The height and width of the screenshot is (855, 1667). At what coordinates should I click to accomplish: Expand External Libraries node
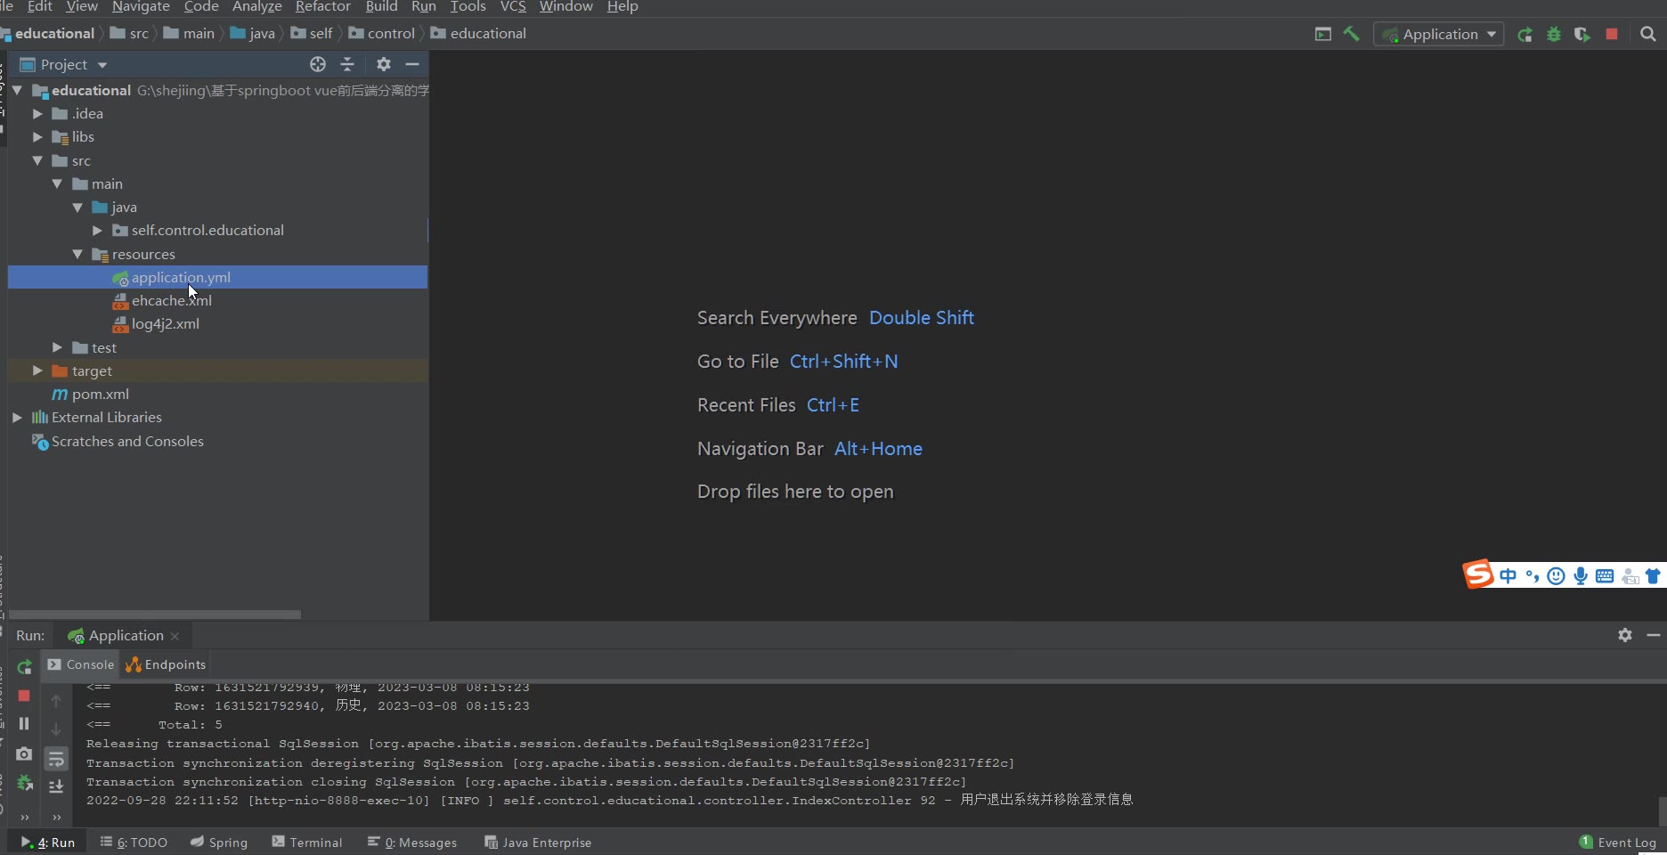click(17, 417)
